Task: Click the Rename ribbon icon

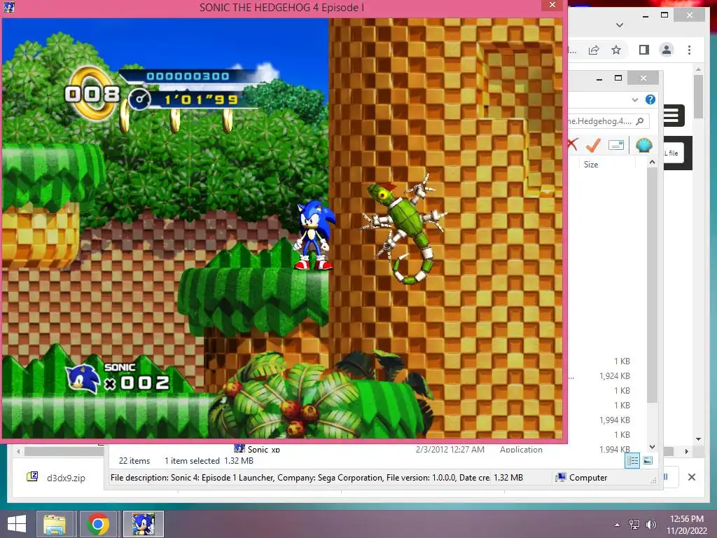Action: point(616,145)
